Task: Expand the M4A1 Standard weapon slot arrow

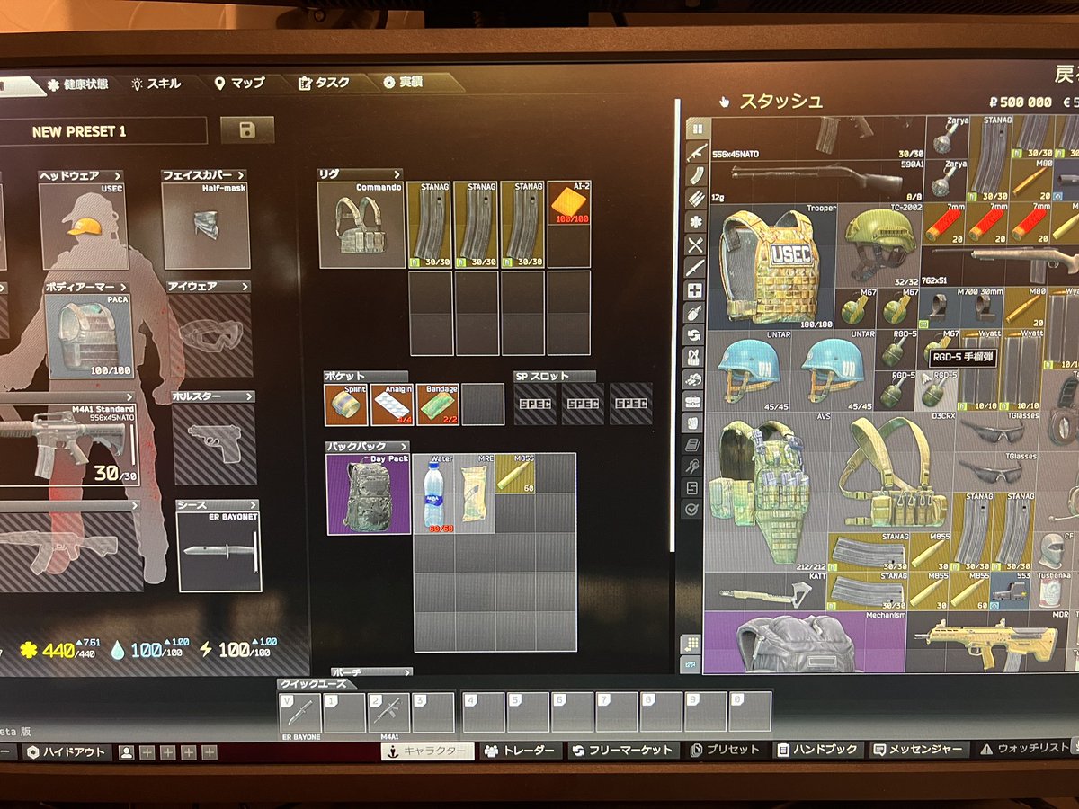Action: pyautogui.click(x=129, y=397)
